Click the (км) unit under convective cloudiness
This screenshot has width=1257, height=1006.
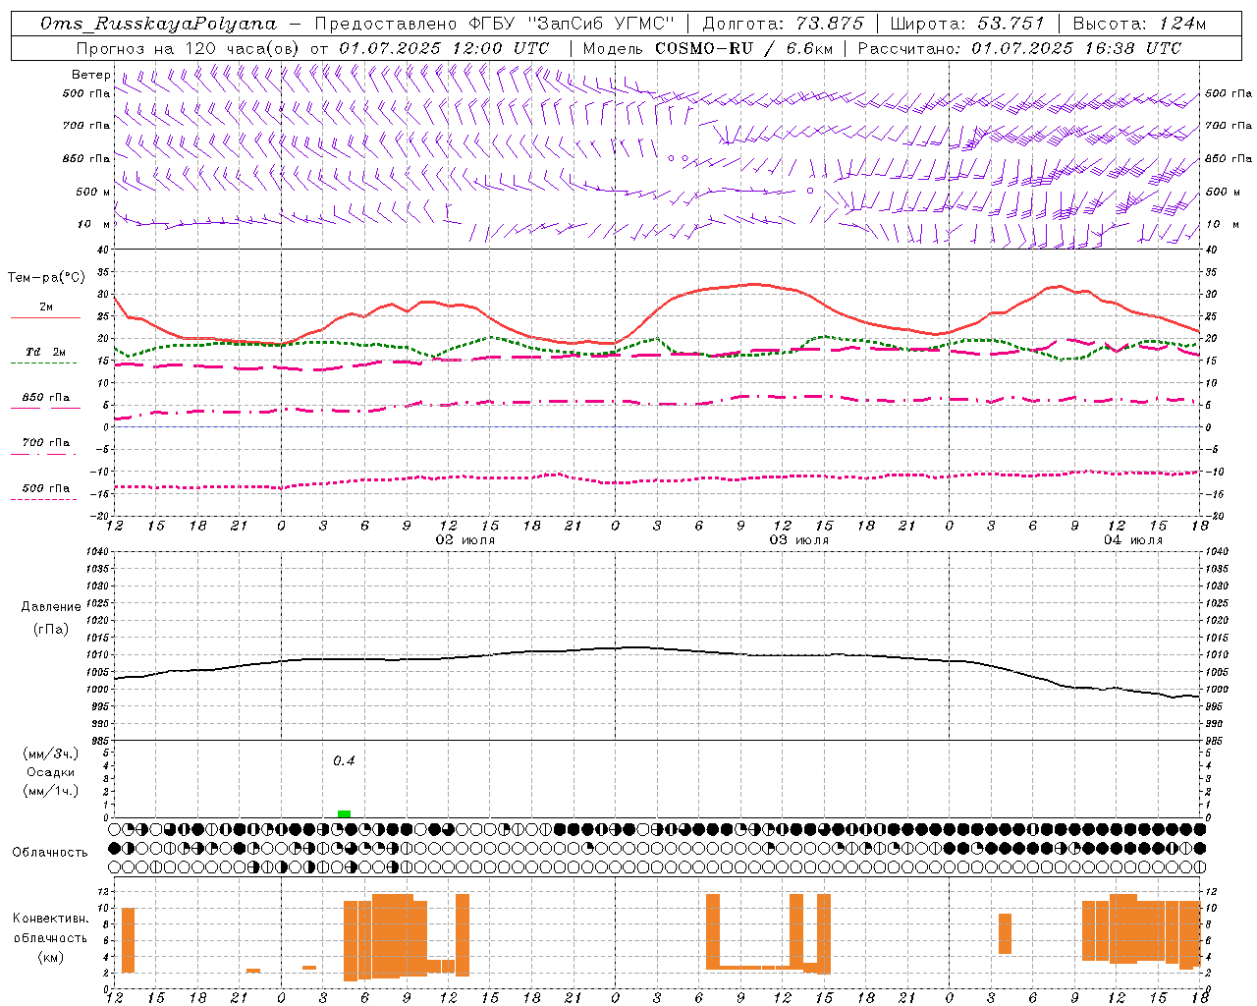(x=51, y=957)
